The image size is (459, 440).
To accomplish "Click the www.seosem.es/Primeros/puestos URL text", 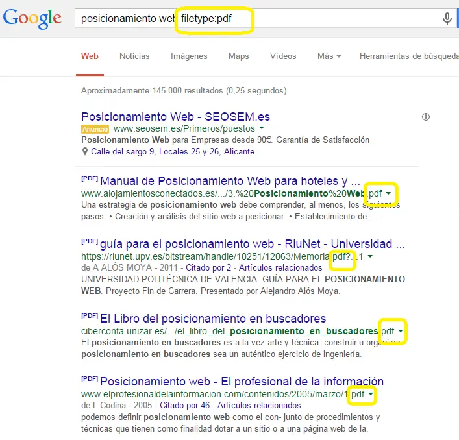I will click(184, 128).
